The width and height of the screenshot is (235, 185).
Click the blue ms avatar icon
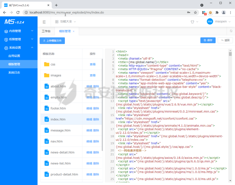point(210,22)
